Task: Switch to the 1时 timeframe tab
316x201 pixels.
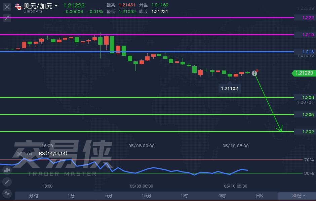Action: click(x=184, y=196)
